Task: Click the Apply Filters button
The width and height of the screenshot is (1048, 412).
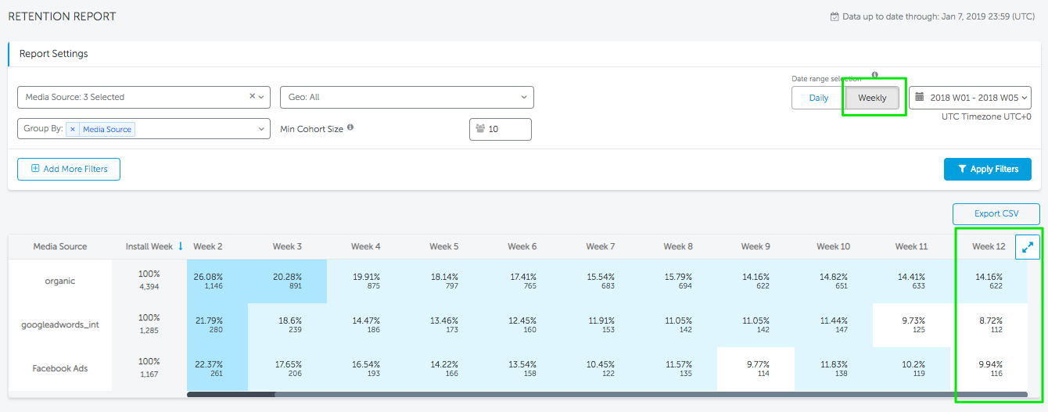Action: [x=987, y=169]
